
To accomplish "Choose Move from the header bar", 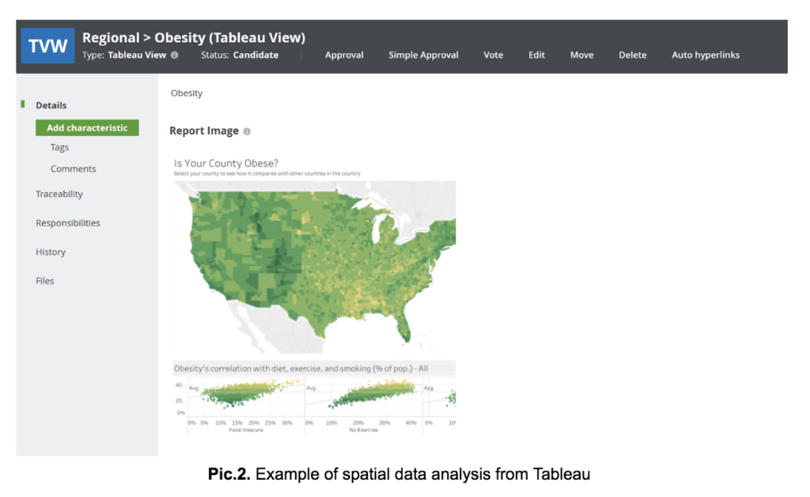I will pyautogui.click(x=581, y=55).
